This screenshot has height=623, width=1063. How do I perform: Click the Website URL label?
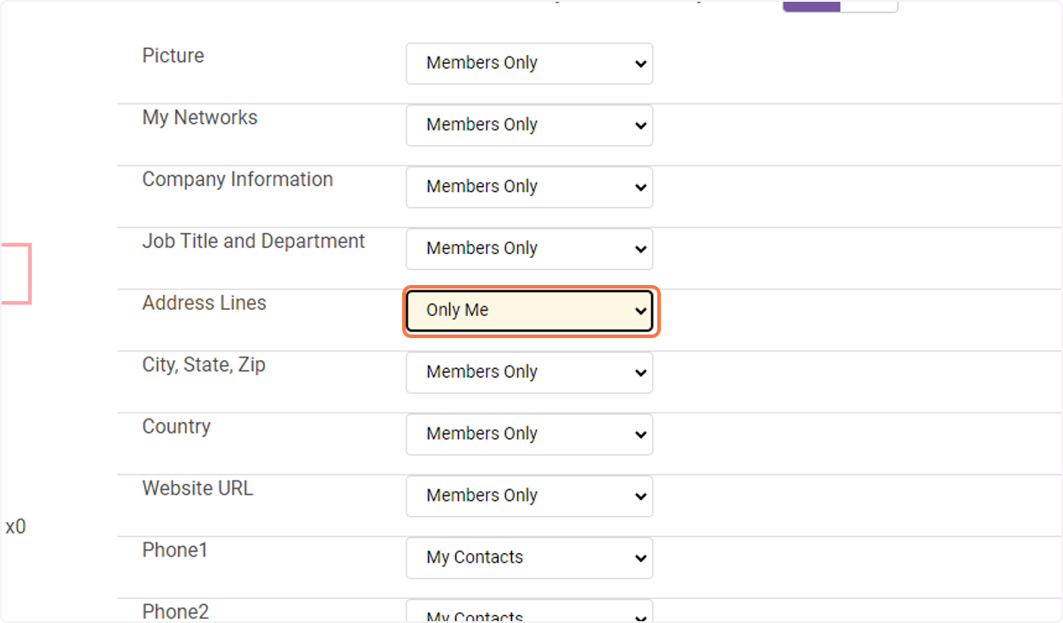point(198,488)
